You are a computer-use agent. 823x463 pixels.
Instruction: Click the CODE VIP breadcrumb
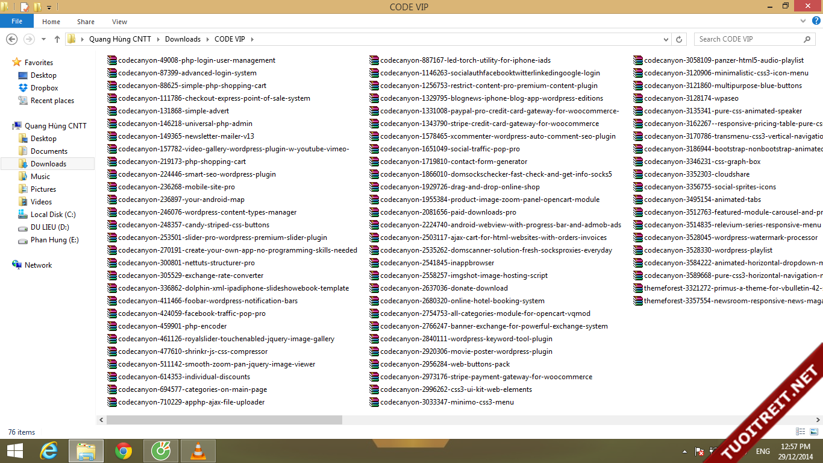pos(230,39)
